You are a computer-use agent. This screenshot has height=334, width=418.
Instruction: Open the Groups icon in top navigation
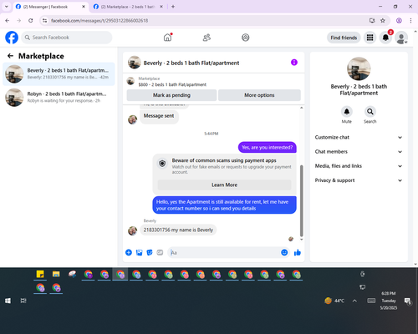pyautogui.click(x=246, y=38)
